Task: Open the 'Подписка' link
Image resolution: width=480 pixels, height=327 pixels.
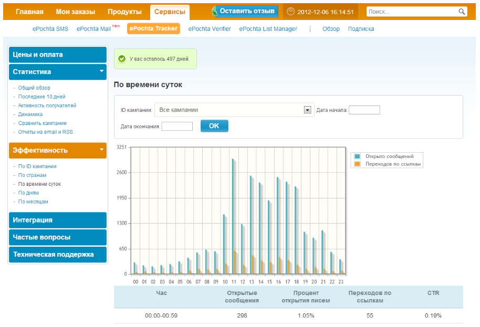Action: (x=361, y=29)
